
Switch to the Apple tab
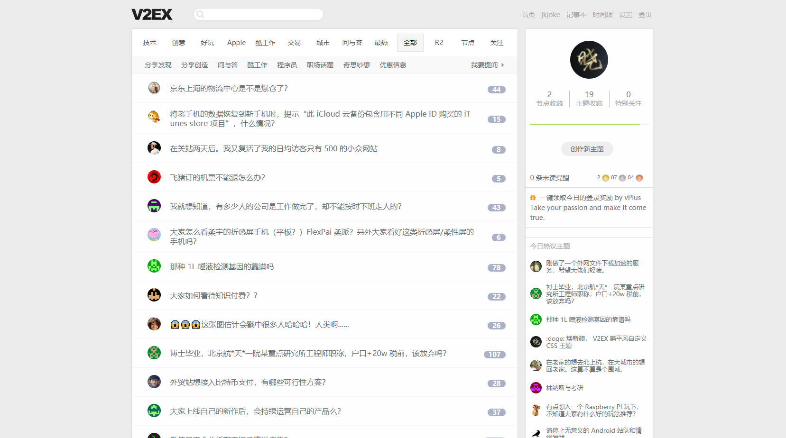pyautogui.click(x=236, y=42)
